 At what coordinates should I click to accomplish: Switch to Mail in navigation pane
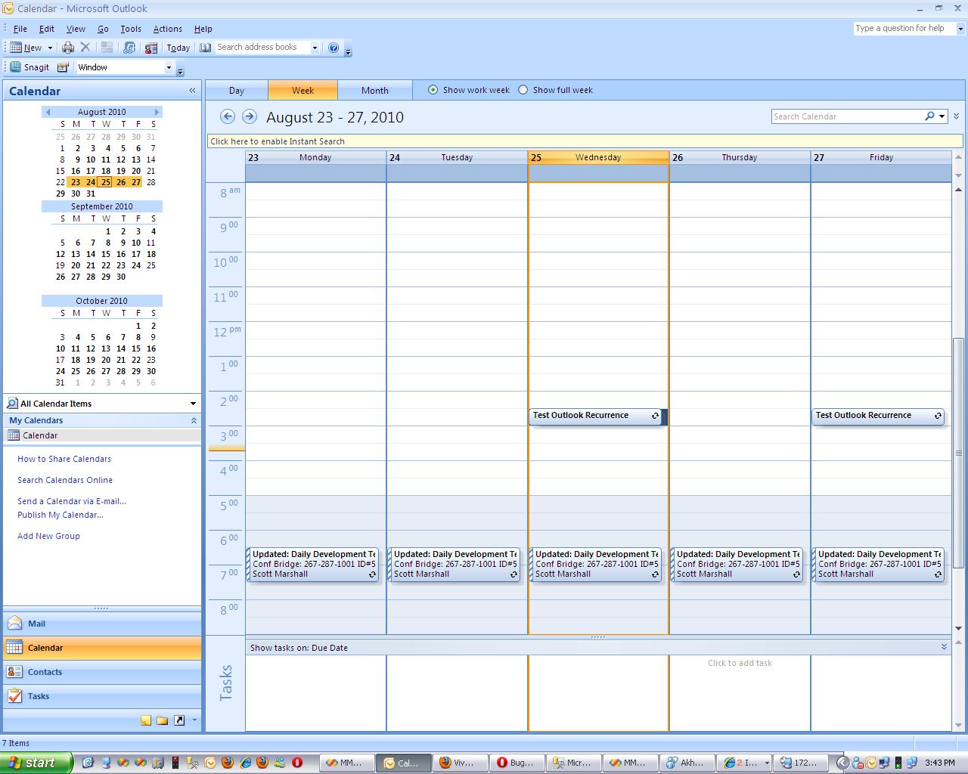(x=102, y=624)
